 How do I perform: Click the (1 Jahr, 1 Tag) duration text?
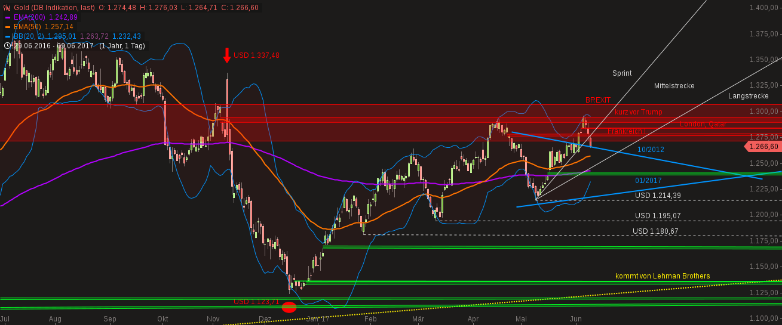[123, 46]
